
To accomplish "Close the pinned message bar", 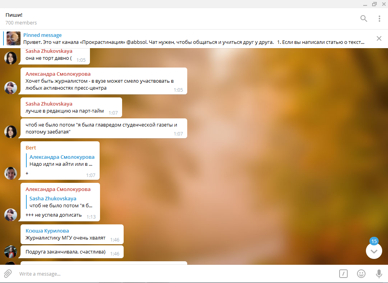I will (x=379, y=38).
